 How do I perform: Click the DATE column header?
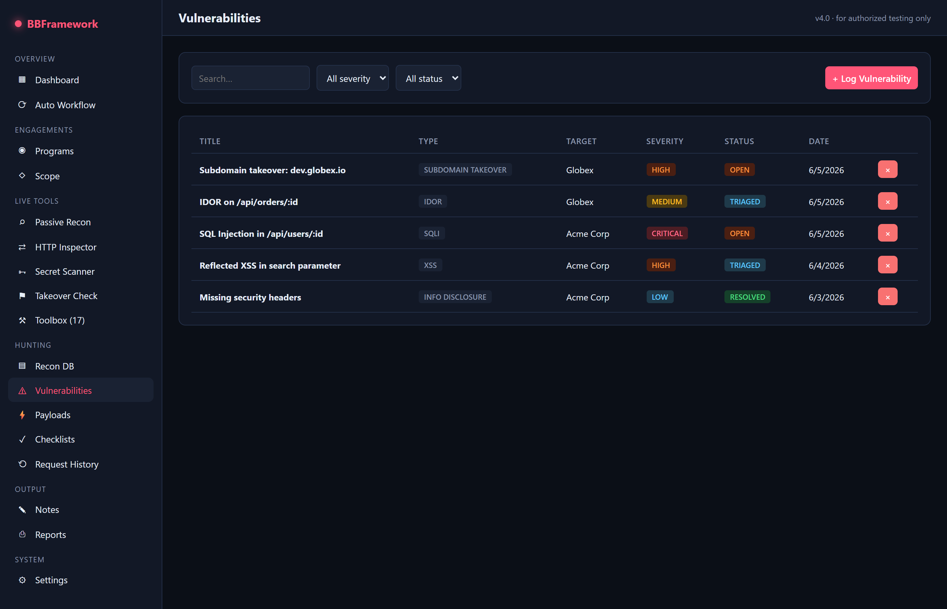[x=818, y=141]
